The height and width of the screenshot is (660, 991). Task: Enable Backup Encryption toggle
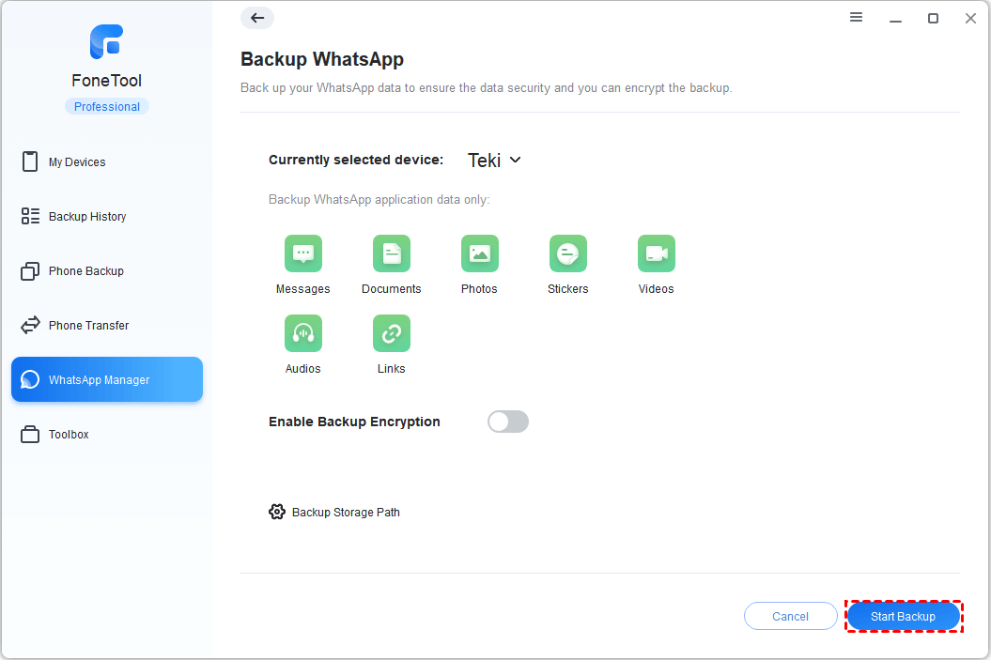507,422
